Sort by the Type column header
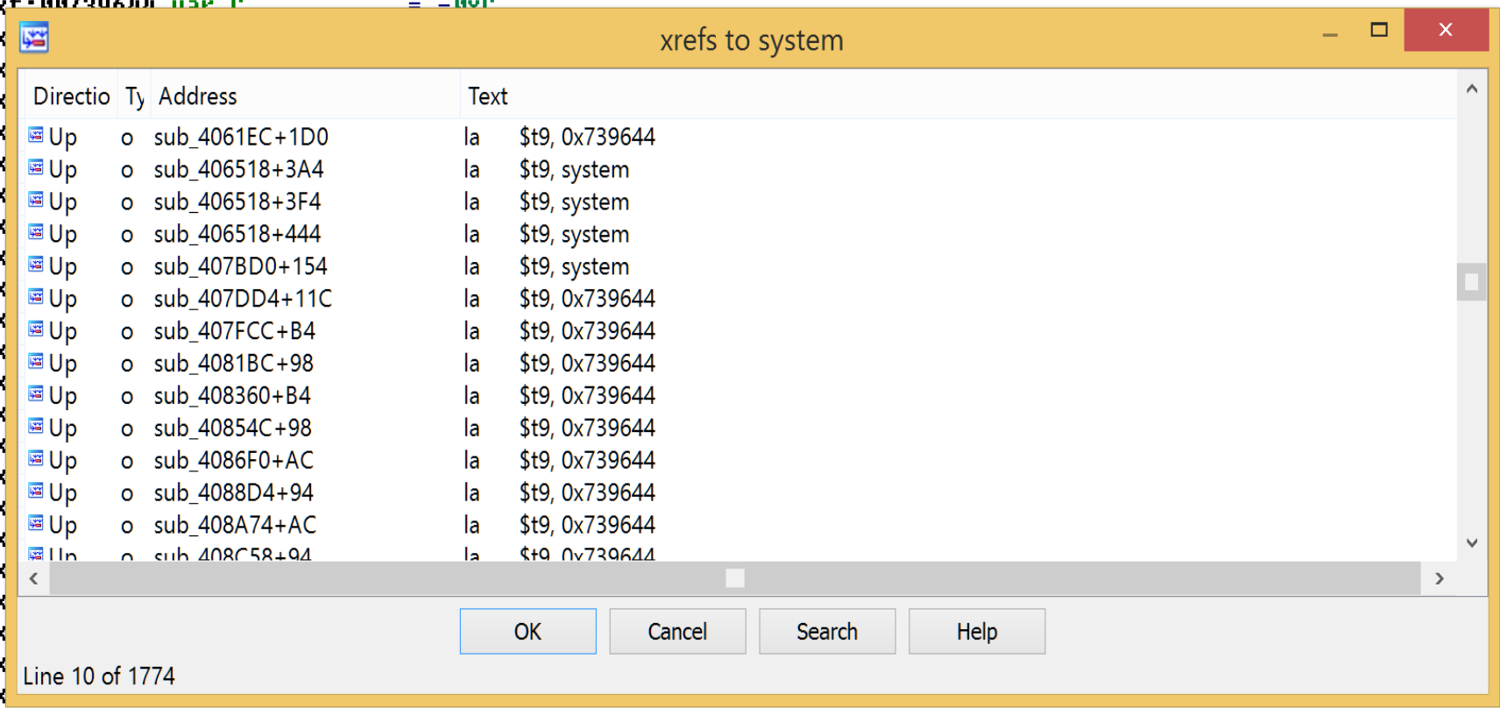Screen dimensions: 1500x708 click(x=134, y=96)
